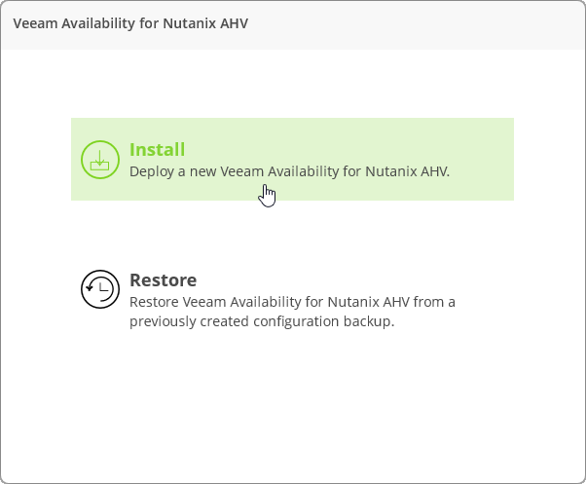Viewport: 586px width, 484px height.
Task: Select the Install heading text
Action: click(157, 150)
